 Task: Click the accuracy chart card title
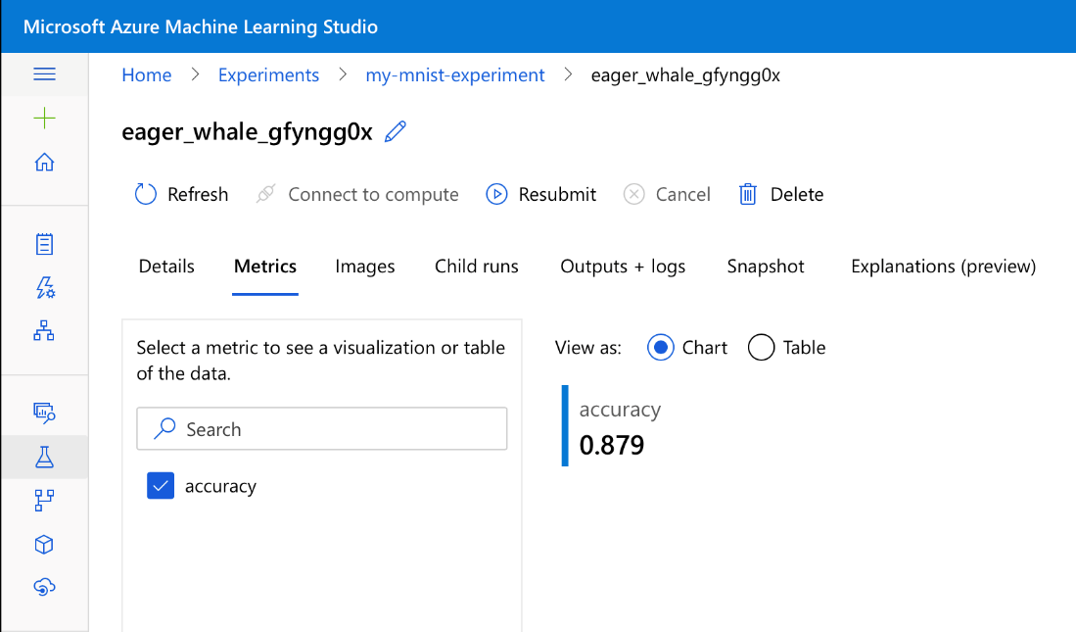click(620, 410)
